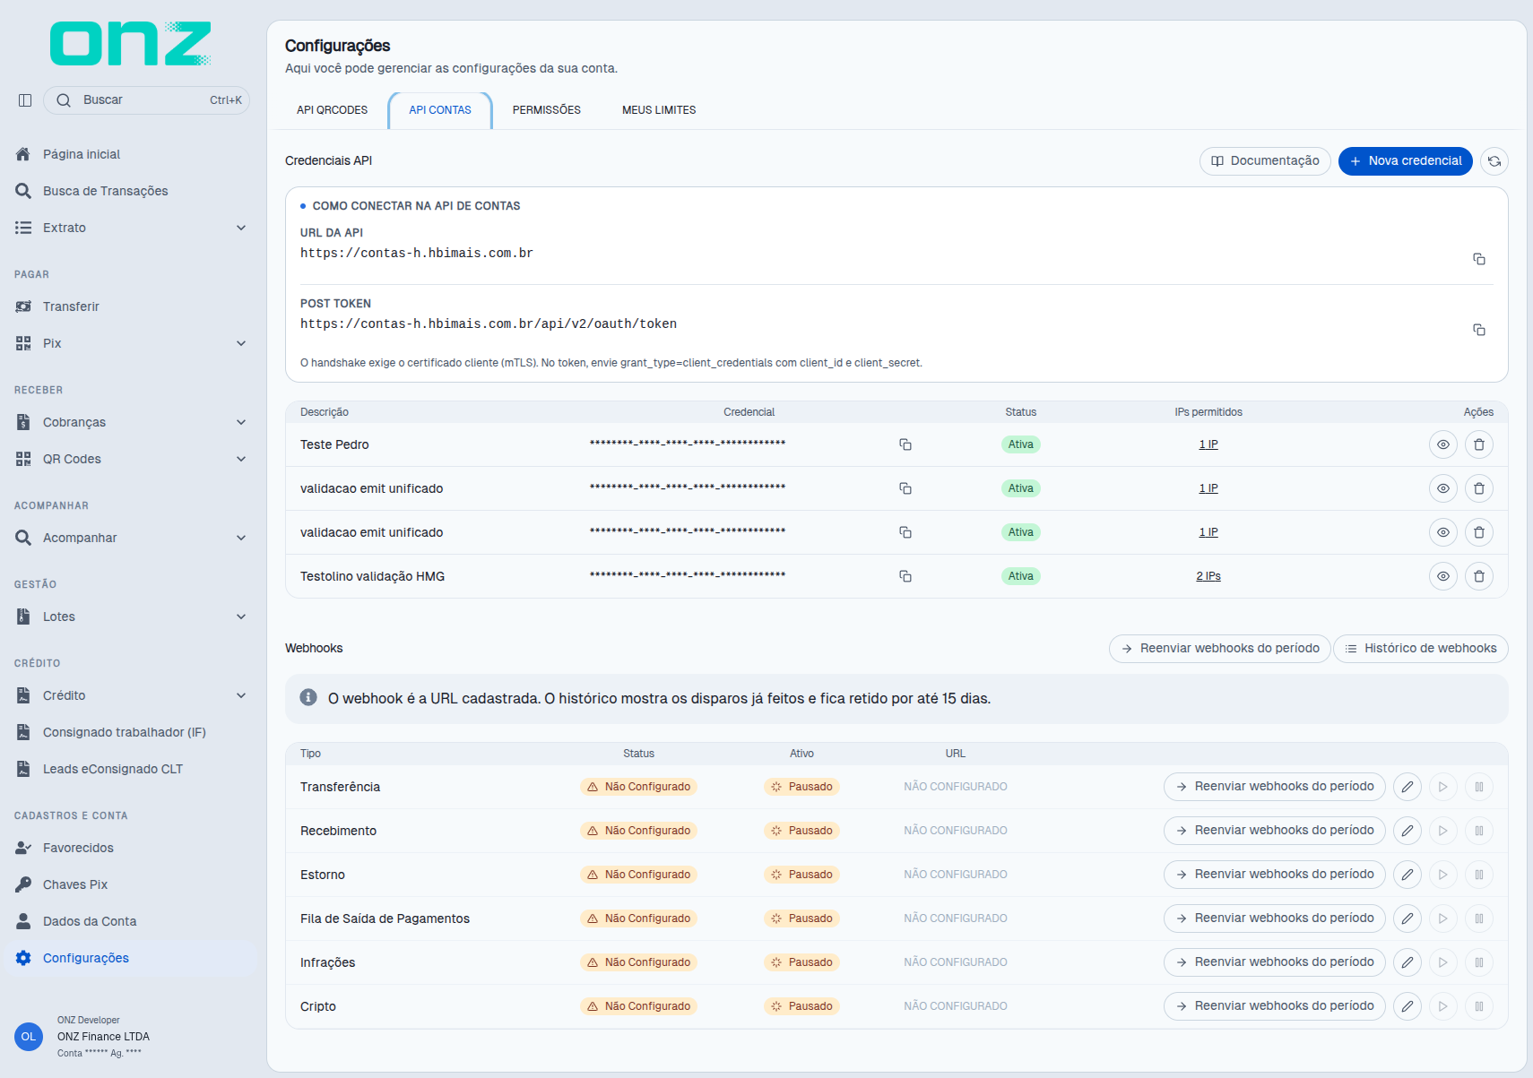Edit the Transferência webhook
The image size is (1533, 1078).
(x=1407, y=787)
